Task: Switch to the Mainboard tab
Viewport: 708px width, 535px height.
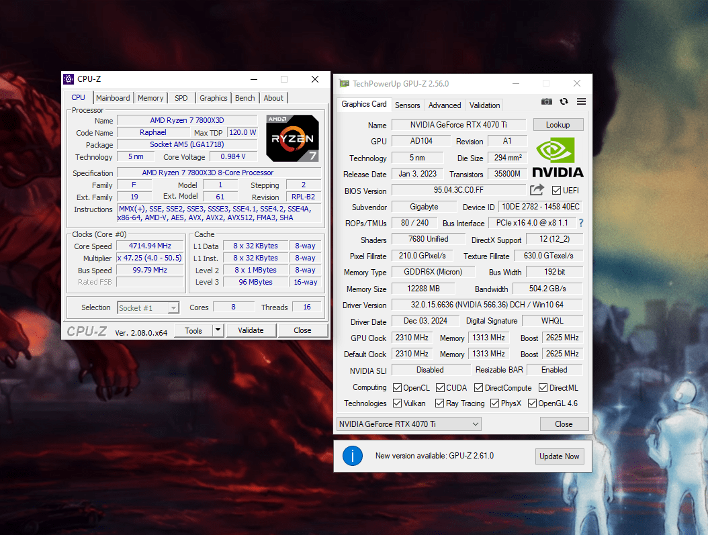Action: point(113,98)
